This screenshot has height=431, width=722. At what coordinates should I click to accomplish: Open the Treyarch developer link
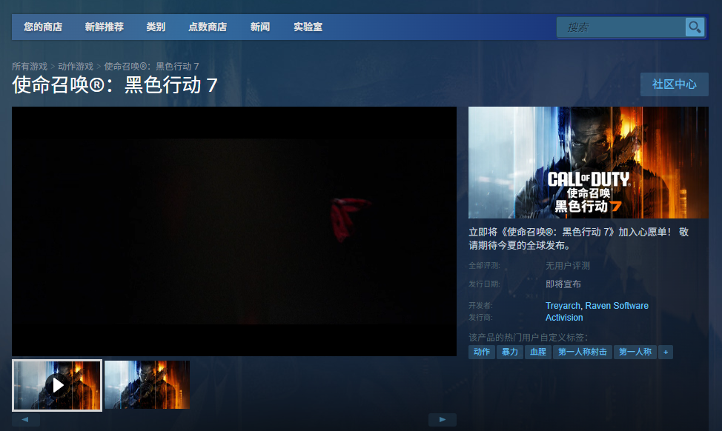[x=563, y=305]
